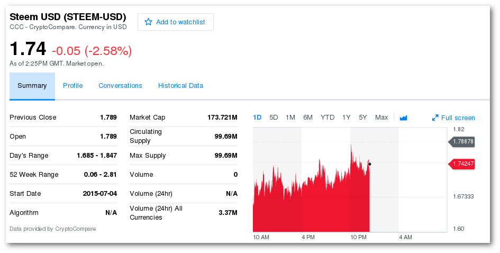Viewport: 500px width, 253px height.
Task: Set chart range to 1M
Action: tap(290, 118)
